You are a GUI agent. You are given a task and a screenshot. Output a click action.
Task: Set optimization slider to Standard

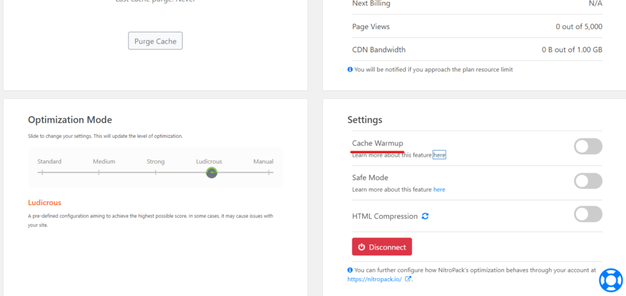coord(42,173)
